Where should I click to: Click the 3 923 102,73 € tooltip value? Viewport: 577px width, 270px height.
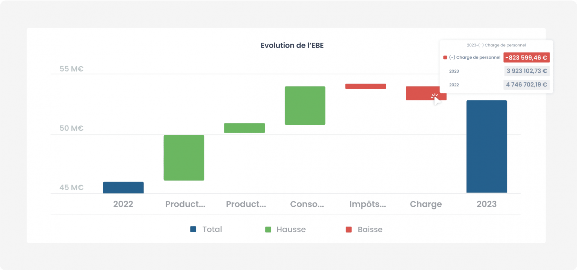click(x=527, y=71)
